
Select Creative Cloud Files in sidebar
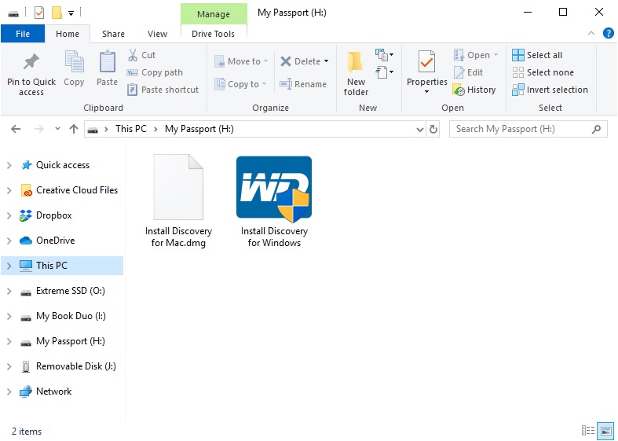click(x=77, y=190)
